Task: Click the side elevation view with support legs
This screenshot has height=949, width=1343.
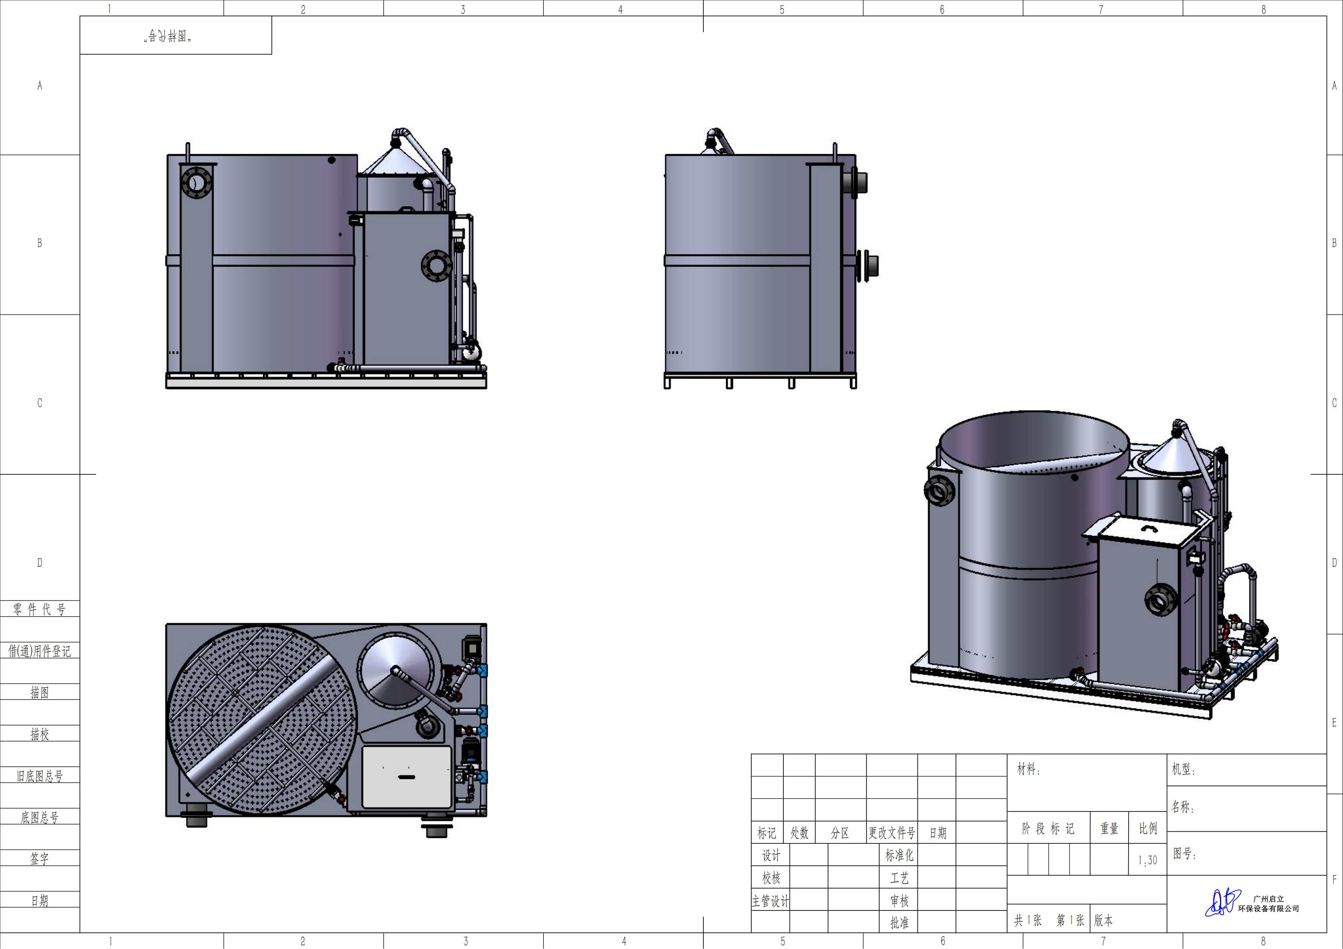Action: click(x=771, y=258)
